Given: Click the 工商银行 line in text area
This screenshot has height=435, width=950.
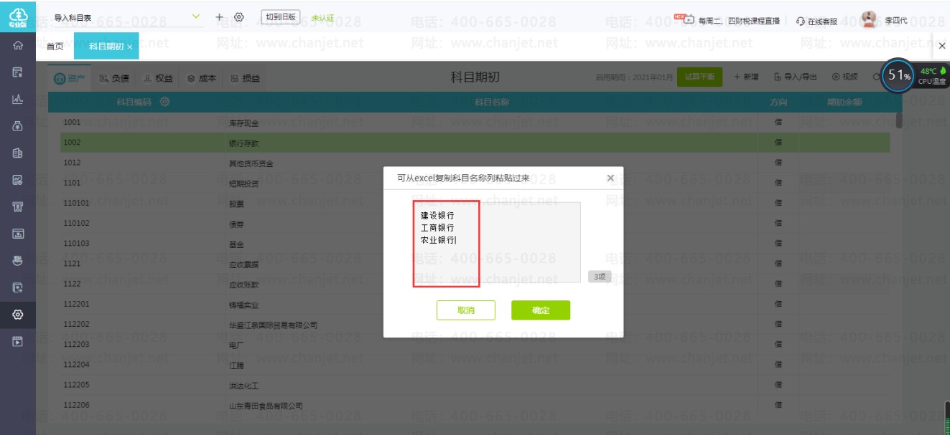Looking at the screenshot, I should pyautogui.click(x=437, y=227).
